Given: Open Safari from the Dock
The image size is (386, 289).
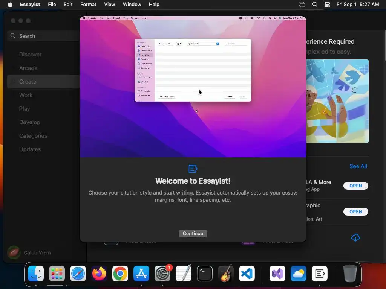Looking at the screenshot, I should tap(78, 274).
